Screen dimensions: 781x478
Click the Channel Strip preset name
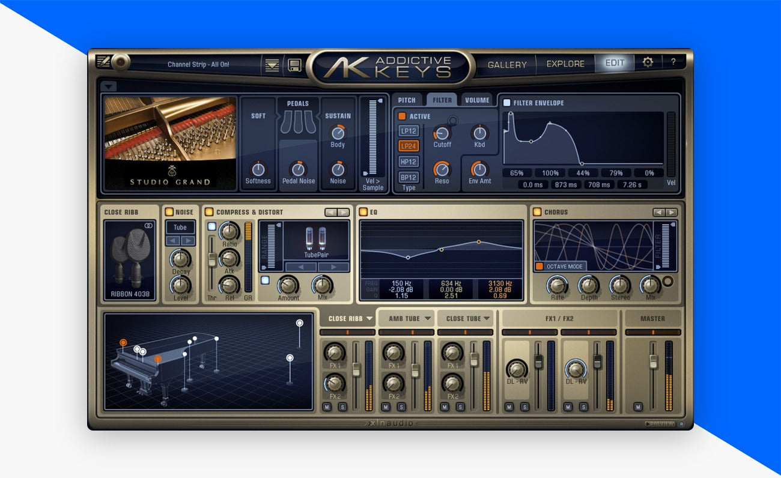point(198,64)
